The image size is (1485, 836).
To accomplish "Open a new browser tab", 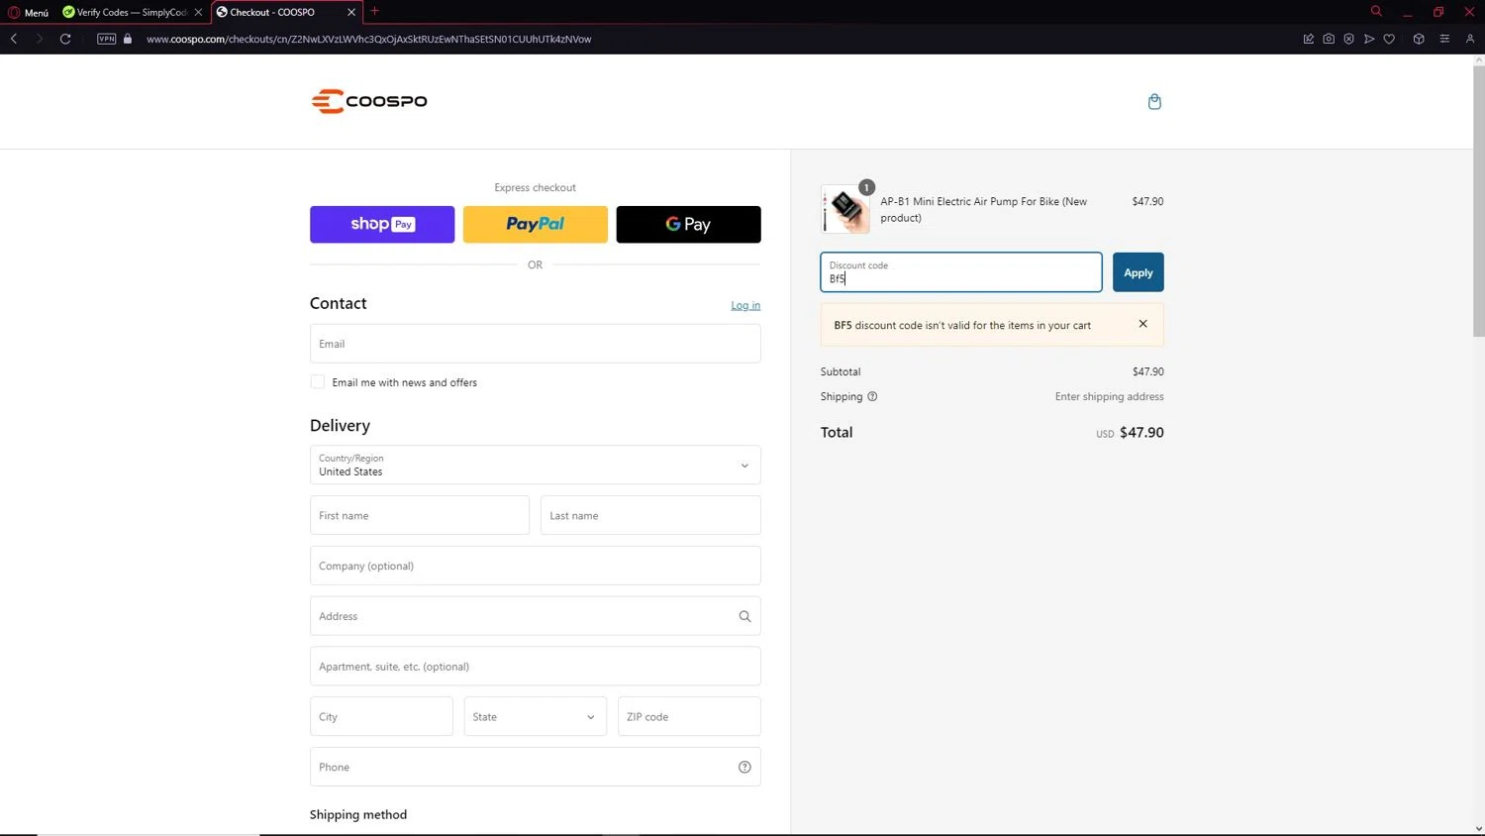I will click(x=374, y=12).
